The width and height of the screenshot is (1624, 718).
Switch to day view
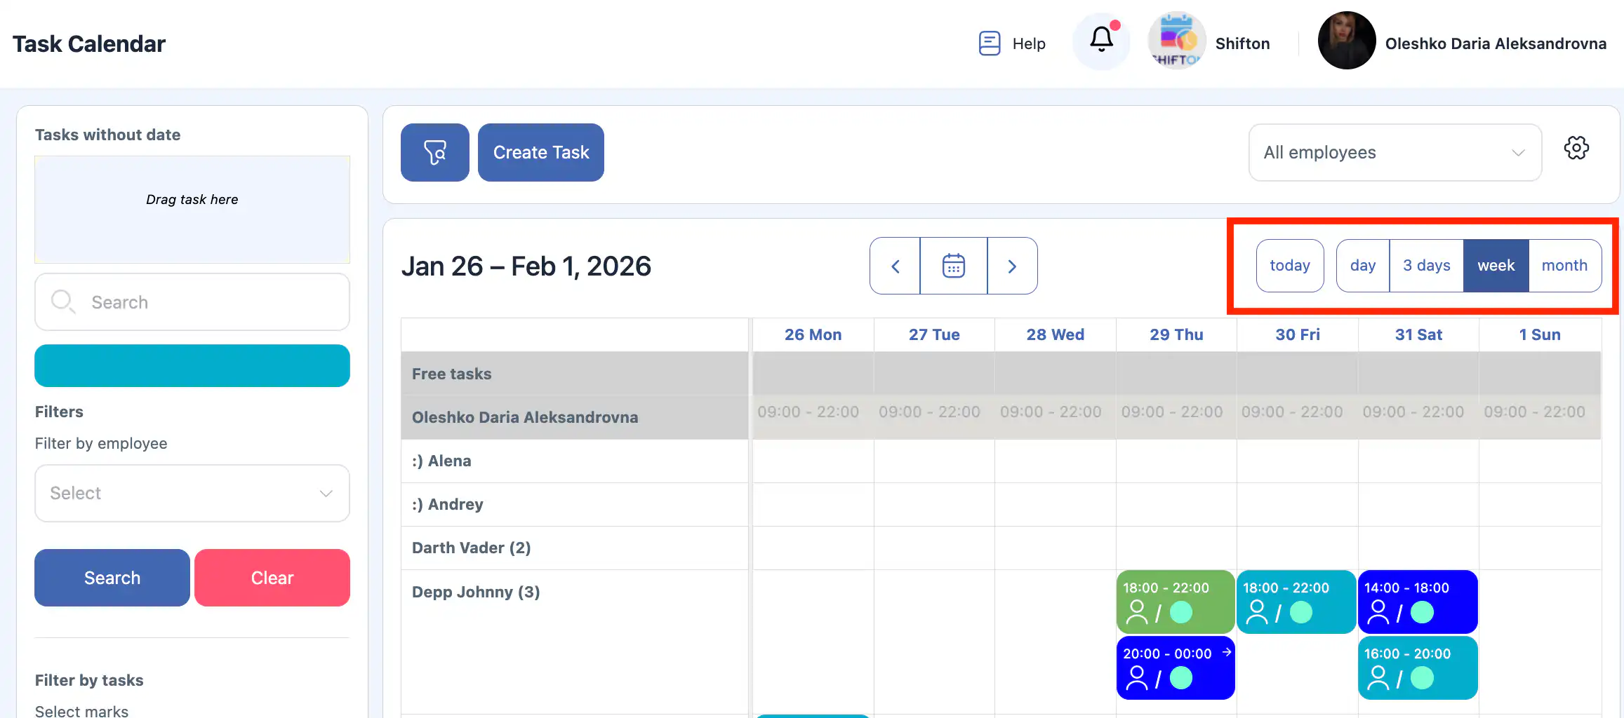(1362, 266)
